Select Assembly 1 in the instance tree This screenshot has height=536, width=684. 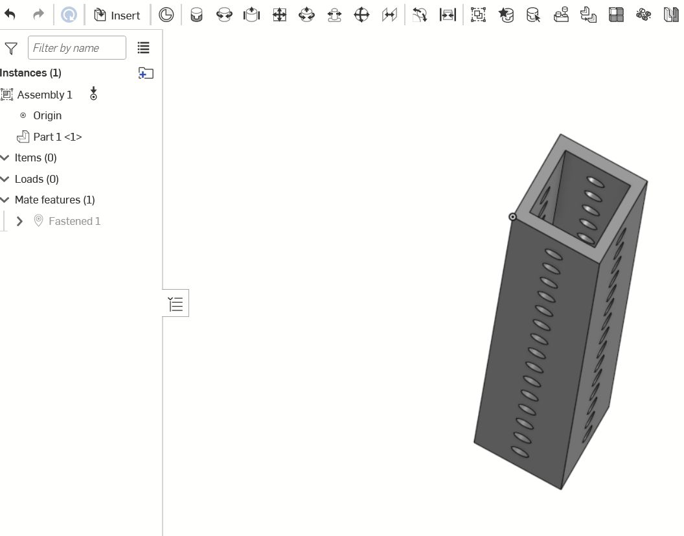coord(45,95)
